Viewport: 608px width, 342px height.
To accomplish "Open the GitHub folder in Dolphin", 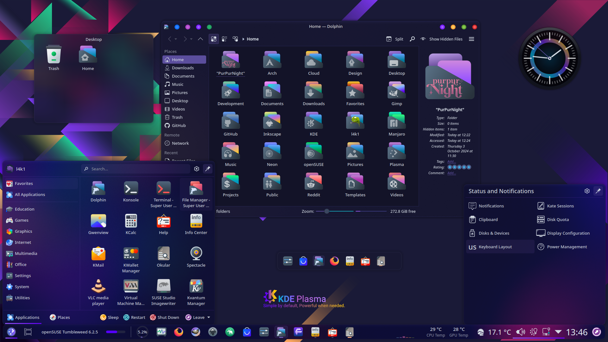I will tap(231, 124).
